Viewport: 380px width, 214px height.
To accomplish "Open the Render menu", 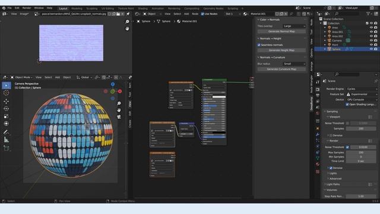I will point(27,8).
